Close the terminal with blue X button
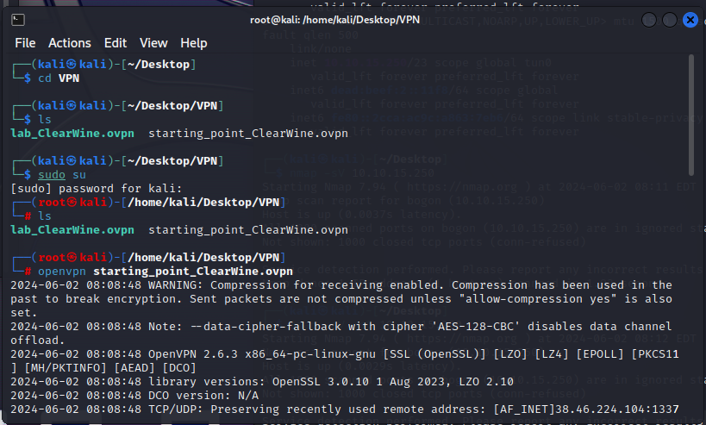Screen dimensions: 706x425 (x=690, y=20)
